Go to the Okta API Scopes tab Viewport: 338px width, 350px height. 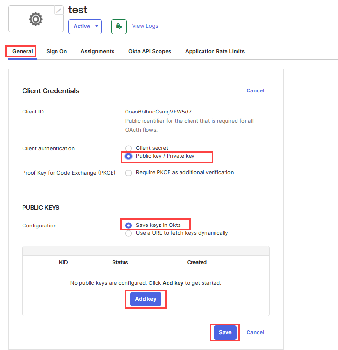pos(149,51)
